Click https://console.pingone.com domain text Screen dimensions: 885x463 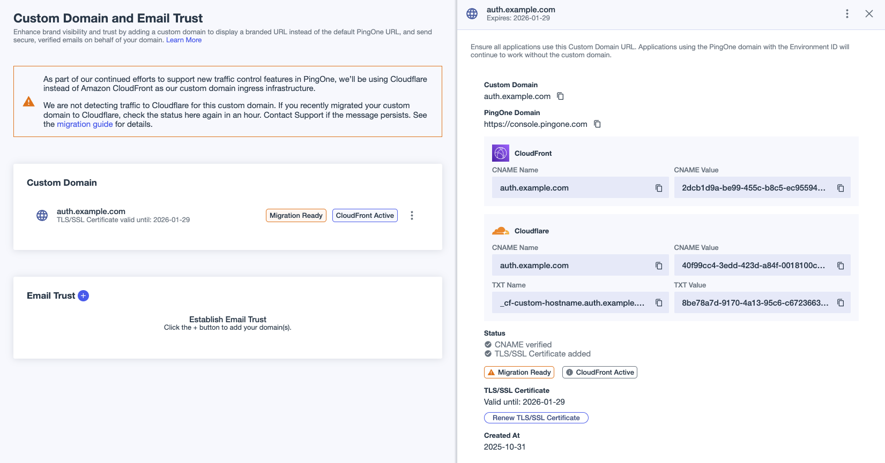[x=536, y=124]
